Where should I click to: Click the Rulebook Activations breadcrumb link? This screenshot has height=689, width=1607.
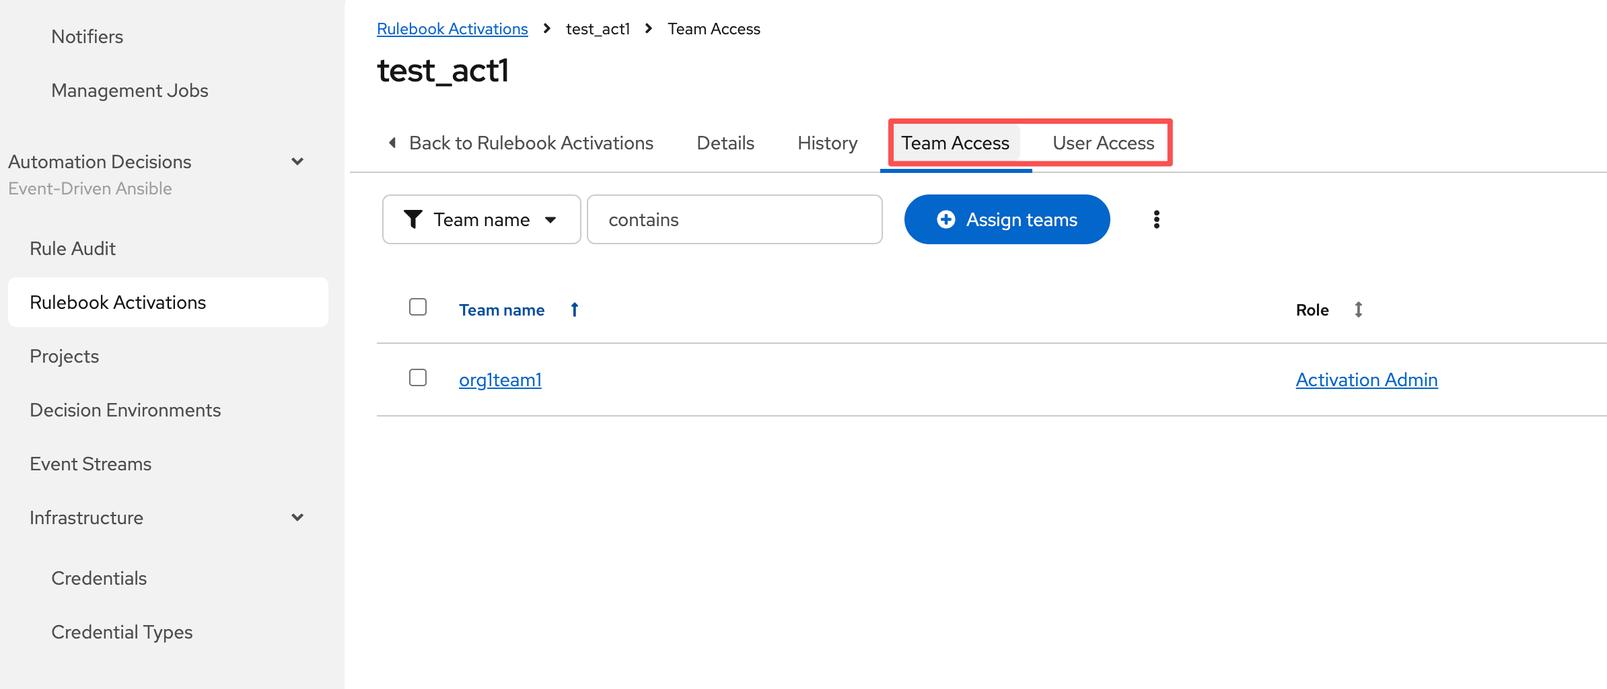click(x=452, y=29)
